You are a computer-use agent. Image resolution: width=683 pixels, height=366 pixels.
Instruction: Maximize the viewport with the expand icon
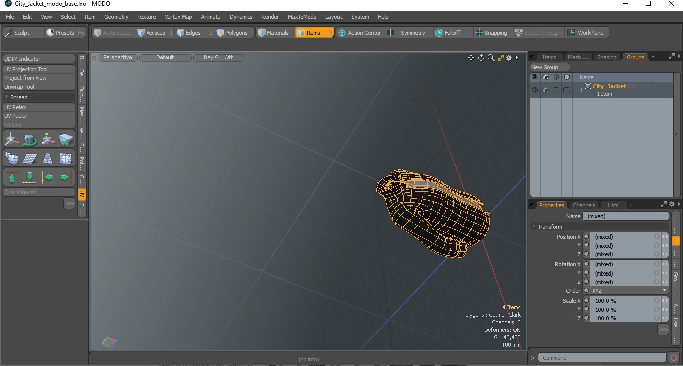coord(500,58)
